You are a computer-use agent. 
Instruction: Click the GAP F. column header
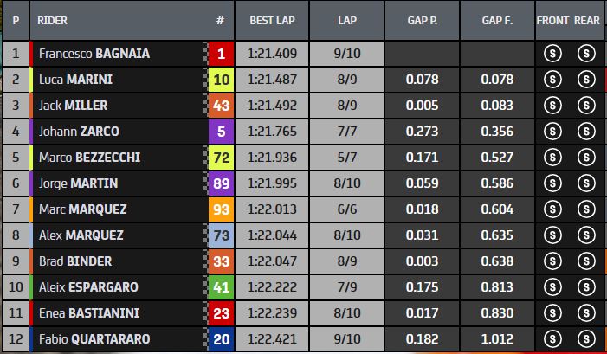coord(498,19)
